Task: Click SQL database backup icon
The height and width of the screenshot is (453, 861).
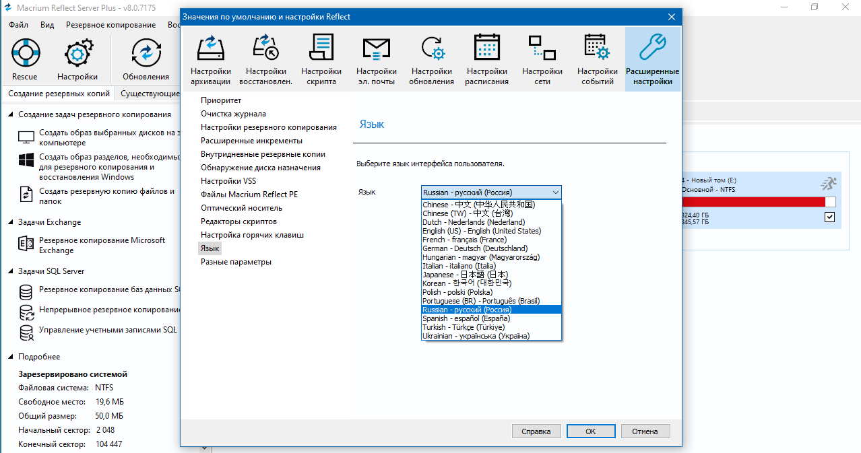Action: coord(26,292)
